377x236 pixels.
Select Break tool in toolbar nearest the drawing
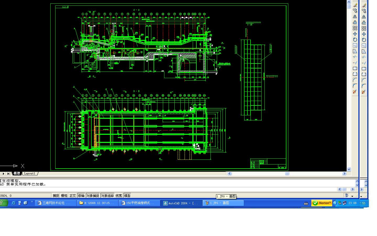[355, 74]
